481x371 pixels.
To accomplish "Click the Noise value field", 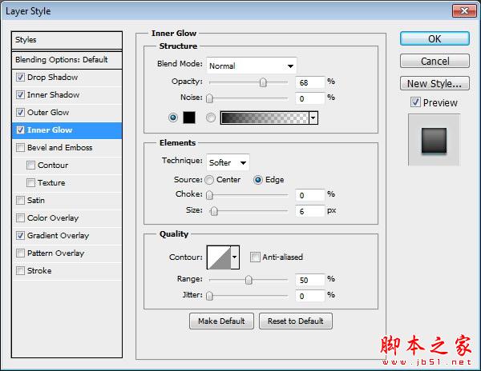I will pos(309,98).
